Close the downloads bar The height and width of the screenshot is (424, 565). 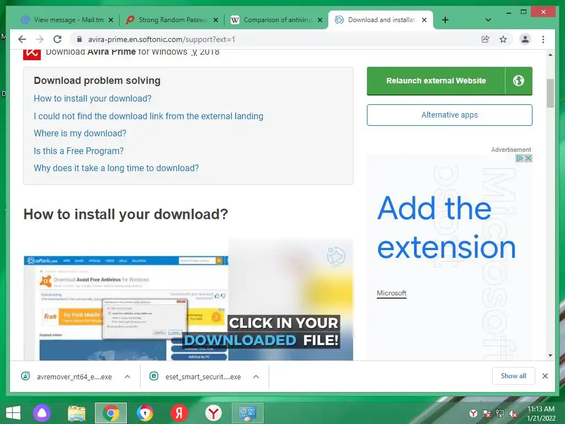tap(545, 376)
